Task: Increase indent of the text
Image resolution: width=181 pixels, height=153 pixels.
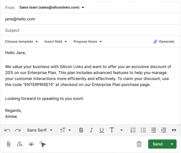Action: [164, 130]
